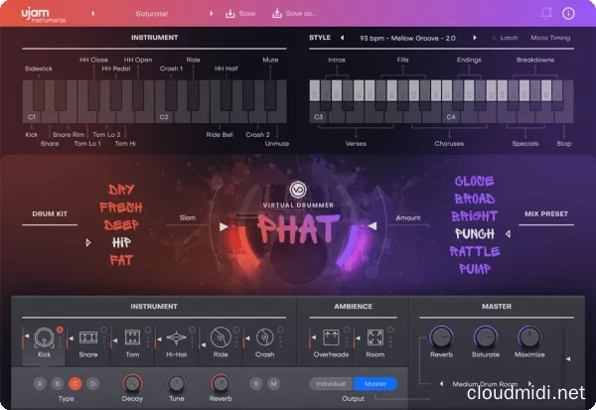This screenshot has width=596, height=410.
Task: Go to next preset arrow
Action: 212,14
